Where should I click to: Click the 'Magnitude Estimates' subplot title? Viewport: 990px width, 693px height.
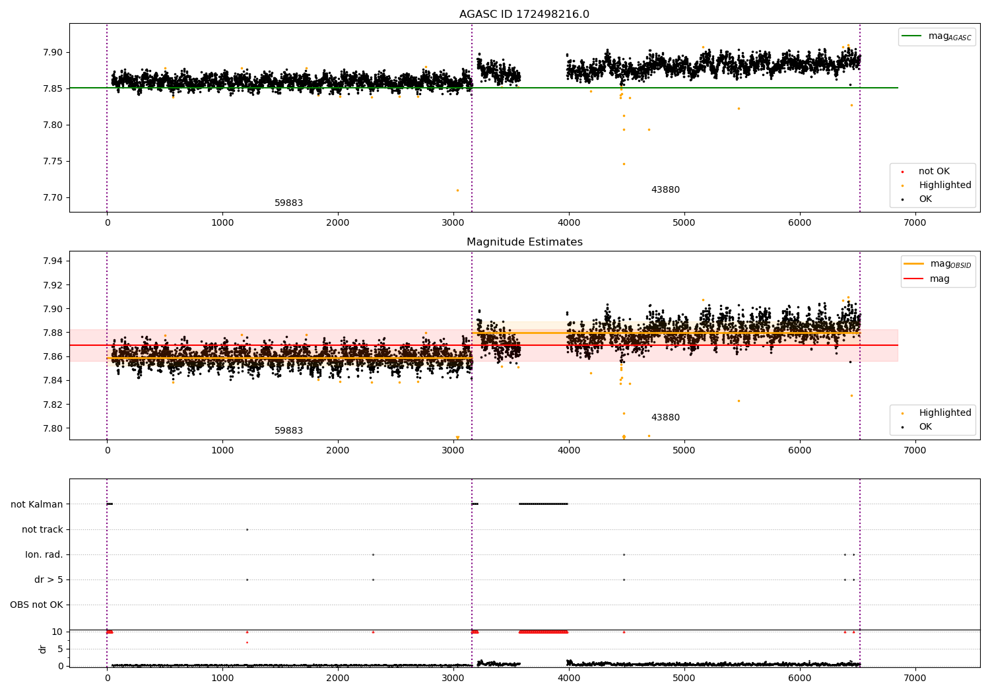coord(524,242)
